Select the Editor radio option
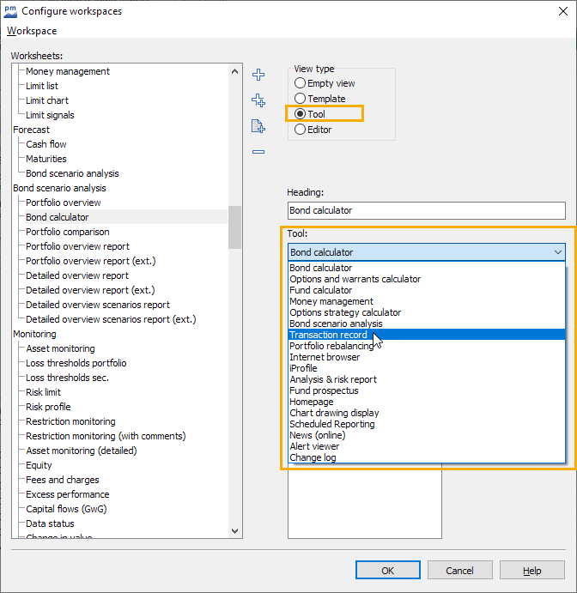The width and height of the screenshot is (577, 593). pos(300,130)
